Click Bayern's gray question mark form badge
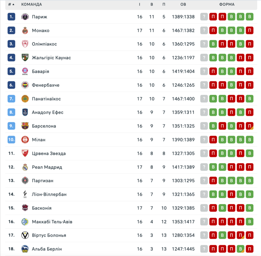The image size is (261, 256). click(204, 71)
